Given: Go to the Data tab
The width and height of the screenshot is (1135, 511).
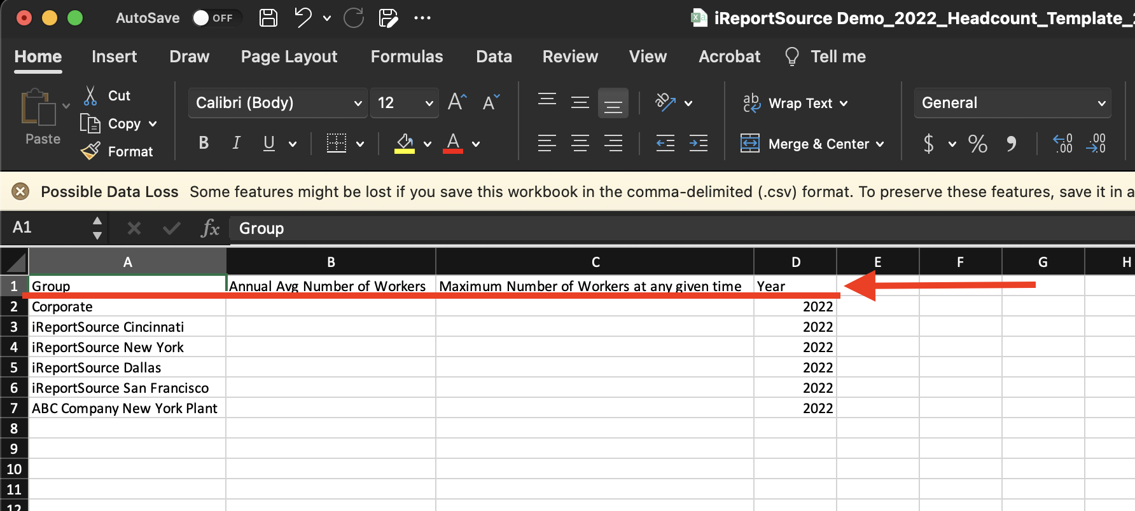Looking at the screenshot, I should [494, 57].
